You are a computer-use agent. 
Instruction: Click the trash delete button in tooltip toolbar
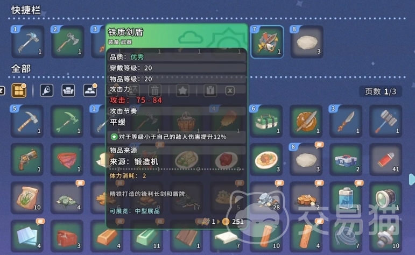coord(154,91)
